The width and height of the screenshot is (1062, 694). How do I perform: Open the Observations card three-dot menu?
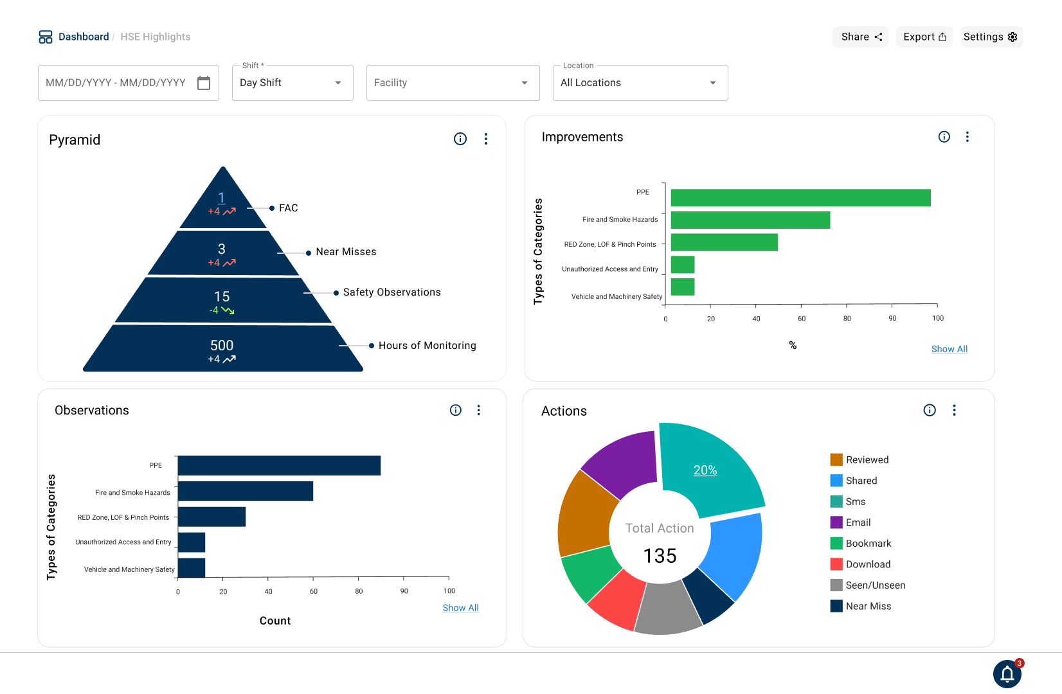479,410
